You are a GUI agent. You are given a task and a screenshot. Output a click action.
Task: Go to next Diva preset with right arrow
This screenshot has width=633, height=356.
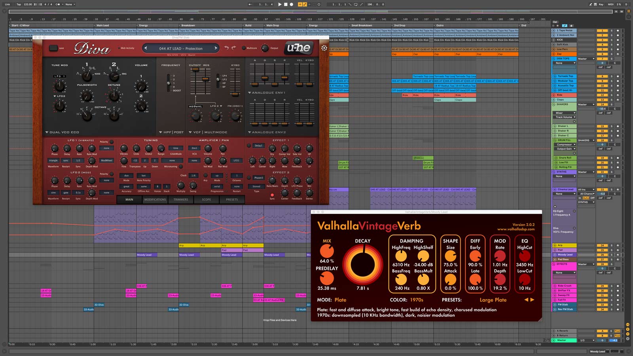216,48
